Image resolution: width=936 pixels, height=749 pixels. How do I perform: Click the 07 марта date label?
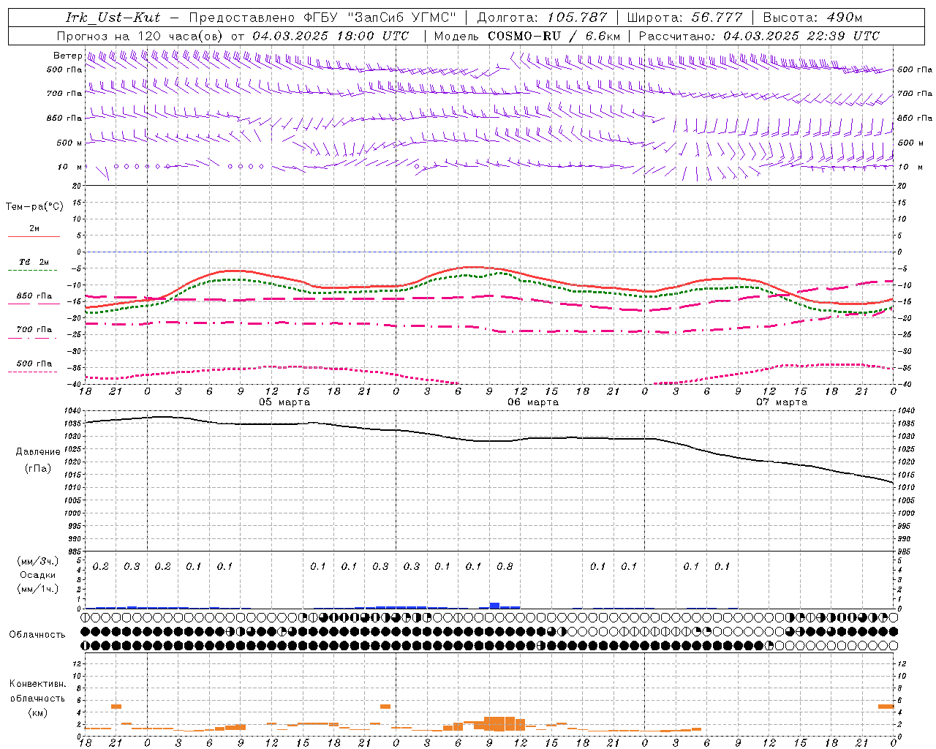[782, 402]
